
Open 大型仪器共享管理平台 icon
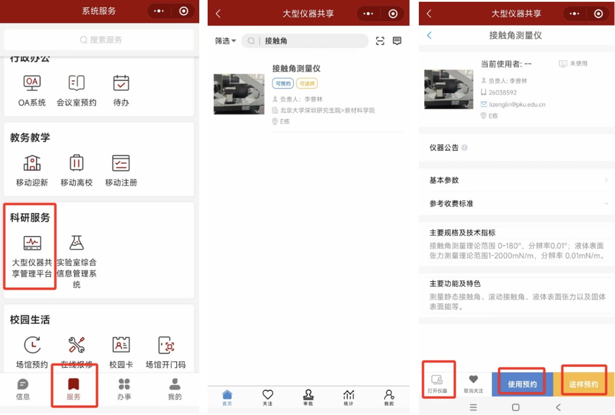[x=32, y=254]
